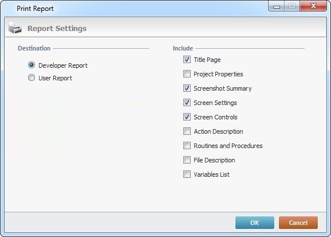Close the Print Report dialog

coord(313,6)
